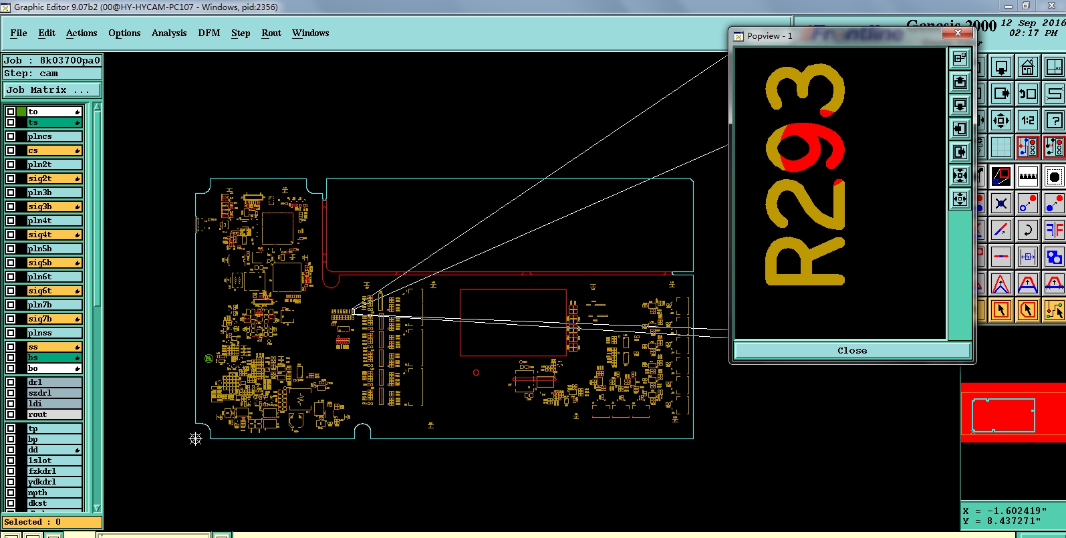Toggle visibility checkbox for layer to
Image resolution: width=1066 pixels, height=538 pixels.
pos(11,112)
